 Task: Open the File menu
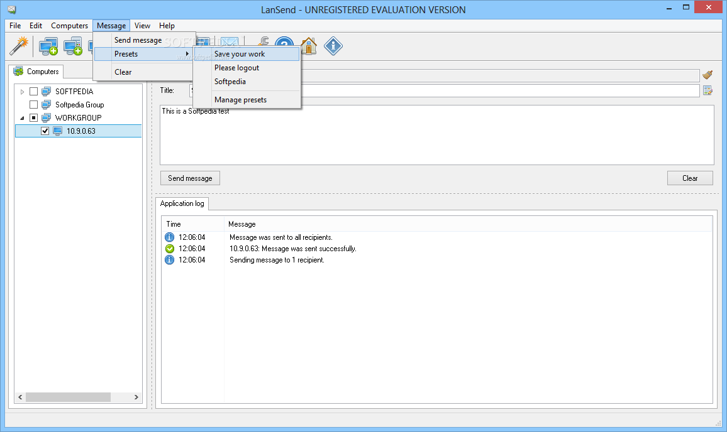click(x=15, y=26)
